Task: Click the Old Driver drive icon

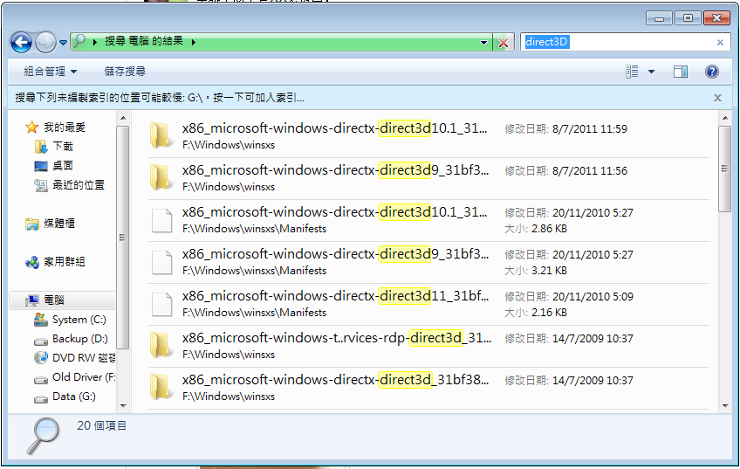Action: (x=41, y=379)
